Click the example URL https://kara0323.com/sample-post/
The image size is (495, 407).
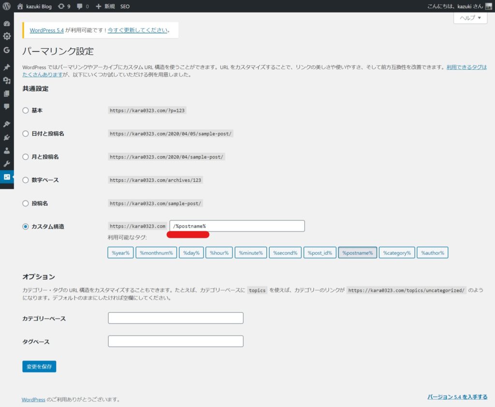tap(155, 203)
